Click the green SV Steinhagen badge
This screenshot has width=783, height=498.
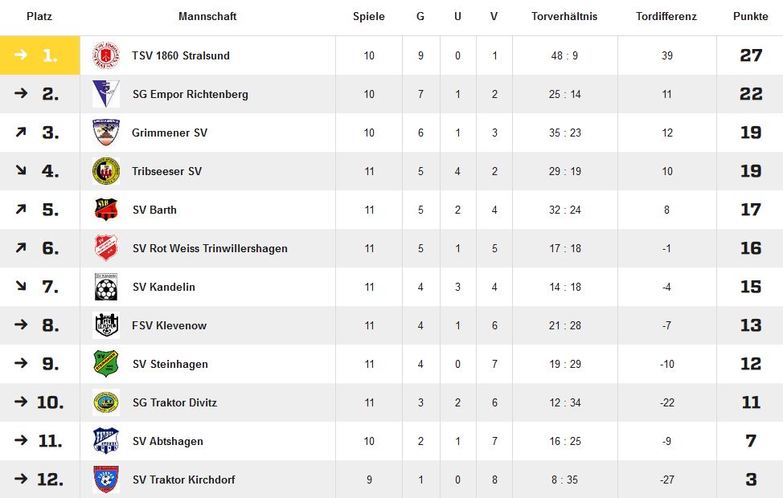pos(106,364)
